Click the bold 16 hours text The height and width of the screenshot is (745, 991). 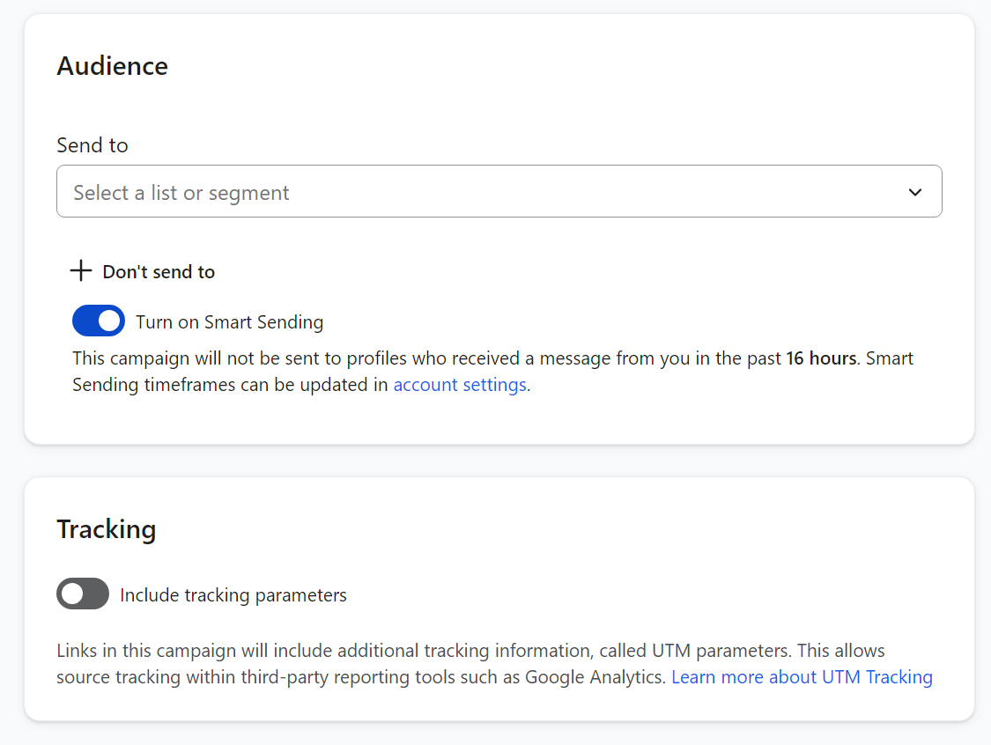821,358
